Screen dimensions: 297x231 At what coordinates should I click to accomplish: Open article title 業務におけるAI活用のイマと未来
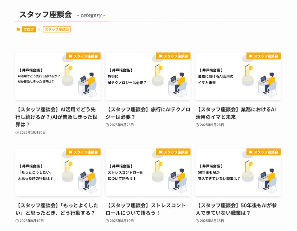coord(236,113)
